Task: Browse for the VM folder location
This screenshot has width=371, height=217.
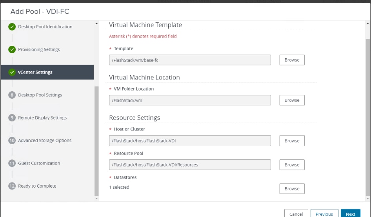Action: pyautogui.click(x=292, y=100)
